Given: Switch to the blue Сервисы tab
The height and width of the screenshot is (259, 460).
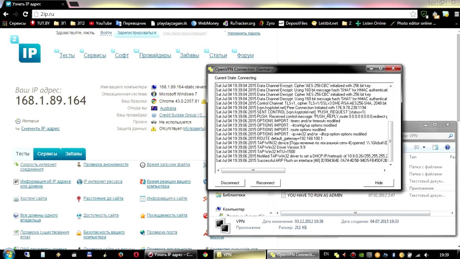Looking at the screenshot, I should pos(47,154).
